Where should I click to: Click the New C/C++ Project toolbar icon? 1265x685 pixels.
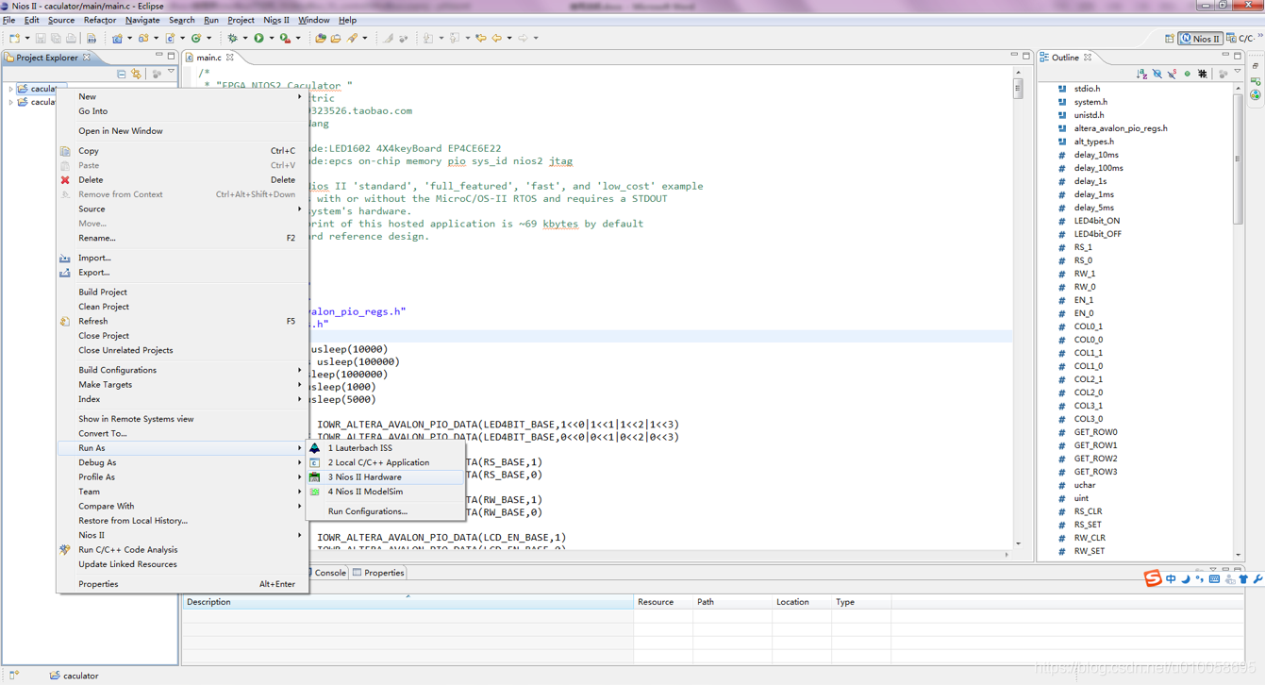pyautogui.click(x=117, y=39)
